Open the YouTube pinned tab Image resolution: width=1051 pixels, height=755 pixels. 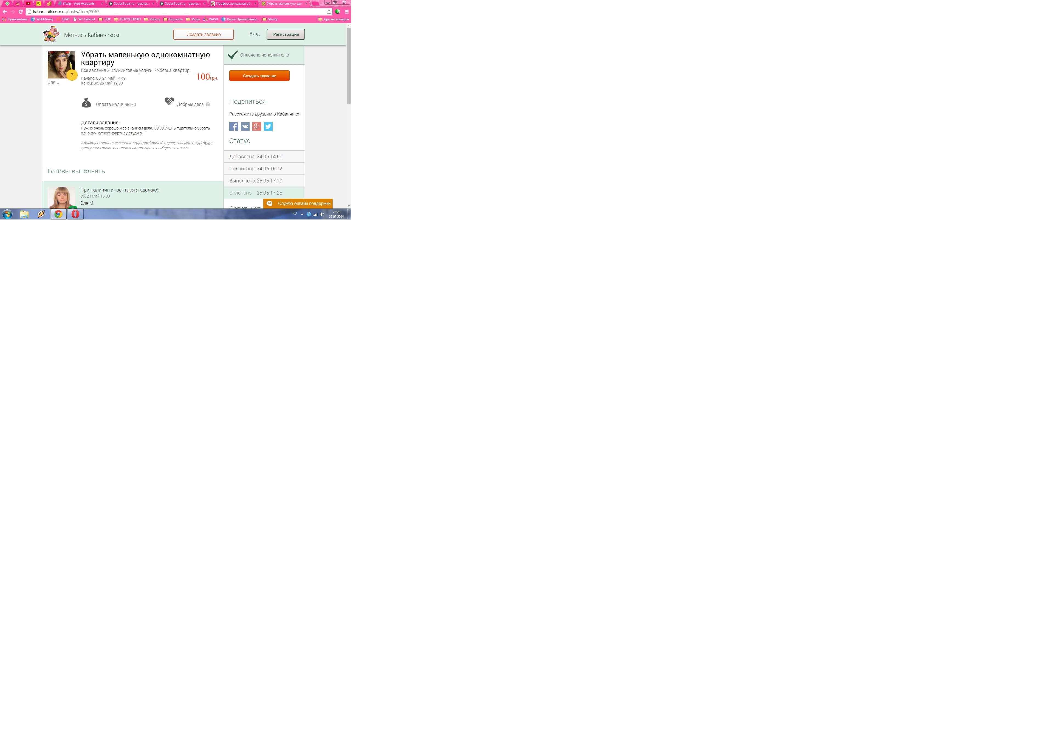[28, 3]
